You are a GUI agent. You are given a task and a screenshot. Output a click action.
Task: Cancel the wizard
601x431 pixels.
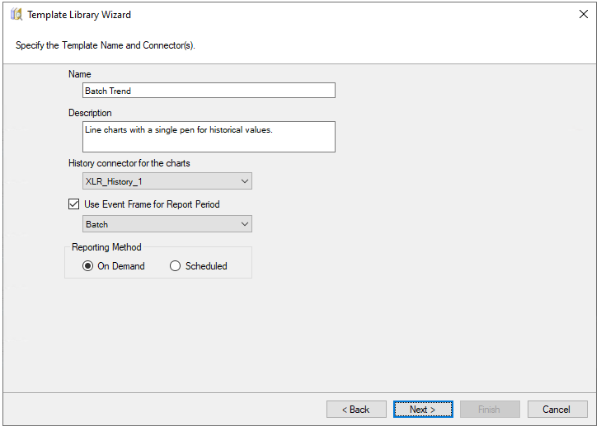click(557, 410)
